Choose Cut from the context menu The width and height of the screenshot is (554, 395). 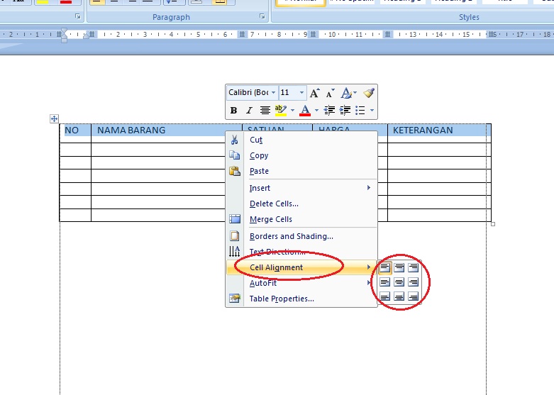pyautogui.click(x=302, y=140)
